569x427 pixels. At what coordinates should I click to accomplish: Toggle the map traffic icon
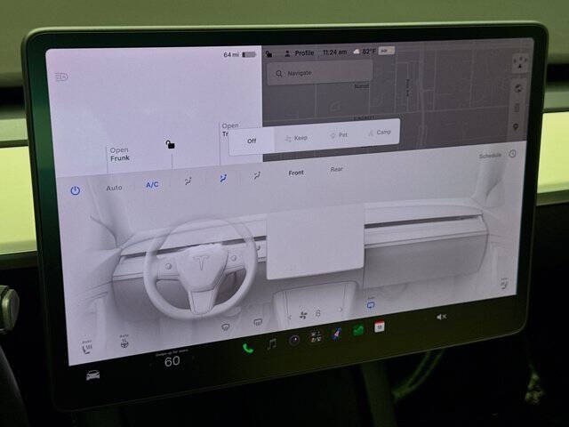[517, 108]
